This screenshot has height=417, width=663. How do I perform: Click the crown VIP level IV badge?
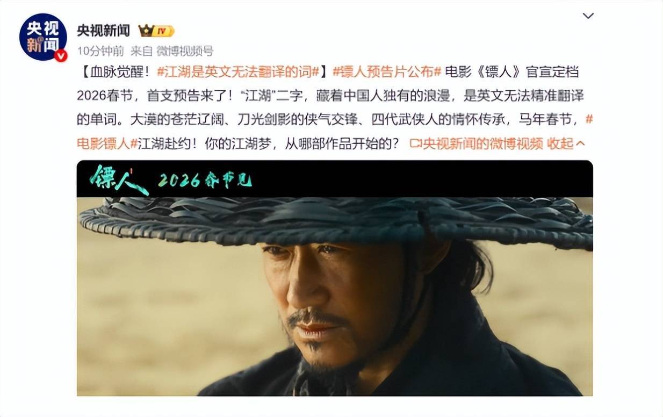pyautogui.click(x=156, y=31)
